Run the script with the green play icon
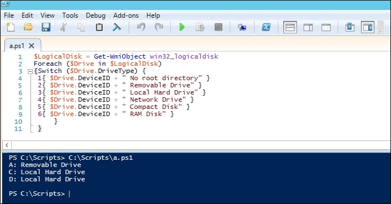Screen dimensions: 391x204 pyautogui.click(x=182, y=27)
